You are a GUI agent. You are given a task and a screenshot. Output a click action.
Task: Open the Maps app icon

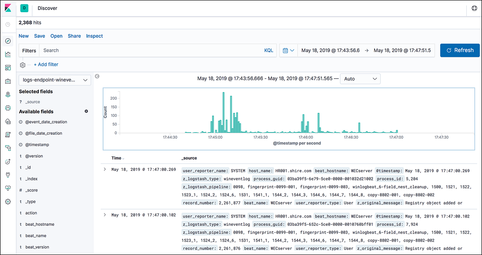(x=7, y=94)
